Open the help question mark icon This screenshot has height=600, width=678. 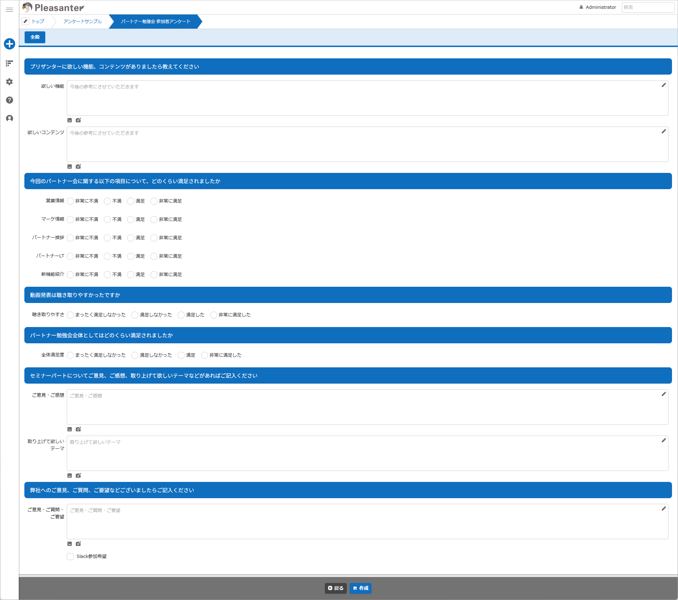pos(10,100)
